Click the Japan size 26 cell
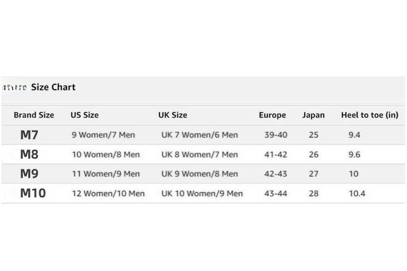Image resolution: width=407 pixels, height=271 pixels. (x=314, y=155)
